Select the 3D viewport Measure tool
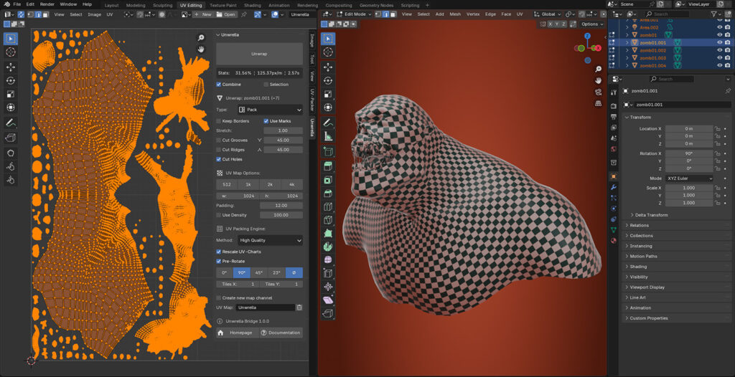The width and height of the screenshot is (735, 377). (x=328, y=137)
